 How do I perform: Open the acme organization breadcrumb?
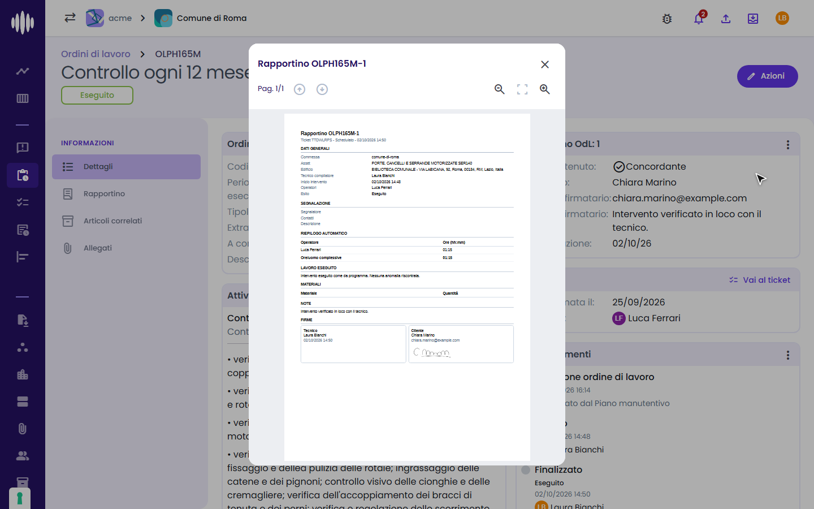pyautogui.click(x=109, y=18)
